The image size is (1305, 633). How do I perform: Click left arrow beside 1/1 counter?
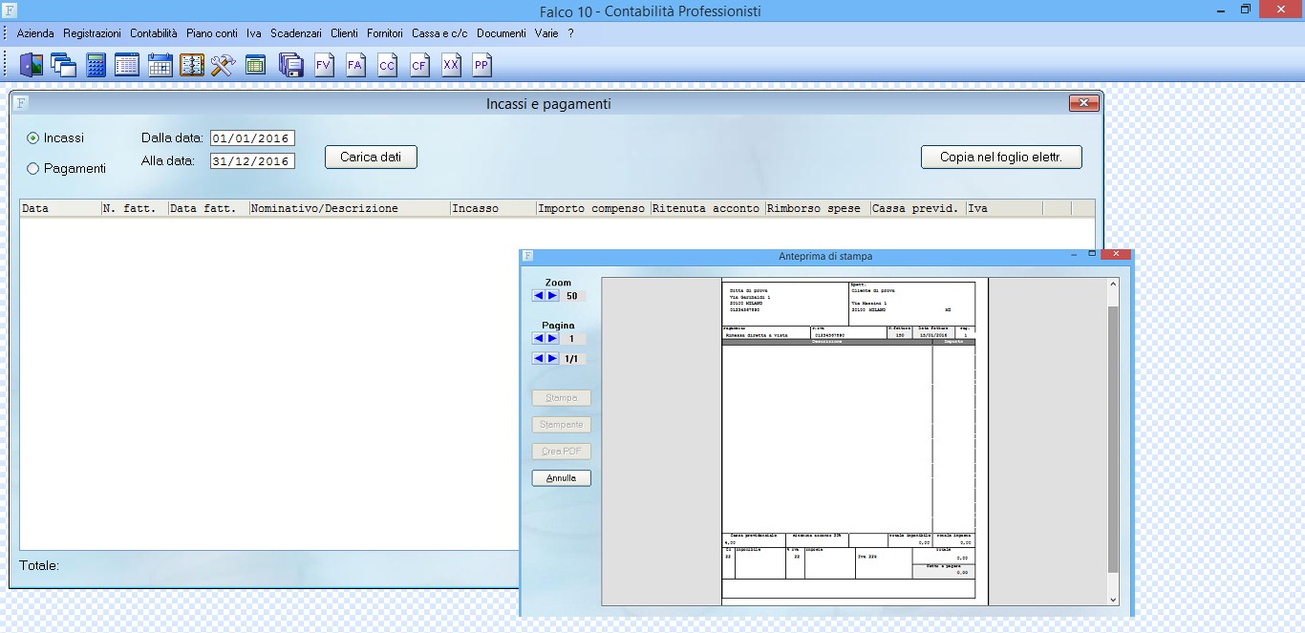pyautogui.click(x=539, y=358)
